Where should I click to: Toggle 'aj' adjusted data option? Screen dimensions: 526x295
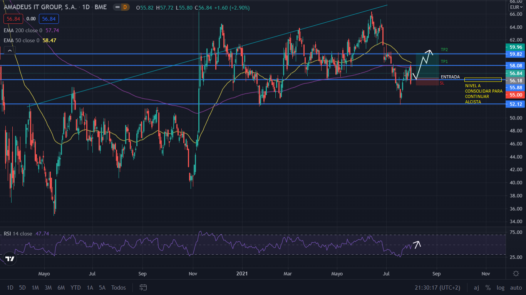476,288
